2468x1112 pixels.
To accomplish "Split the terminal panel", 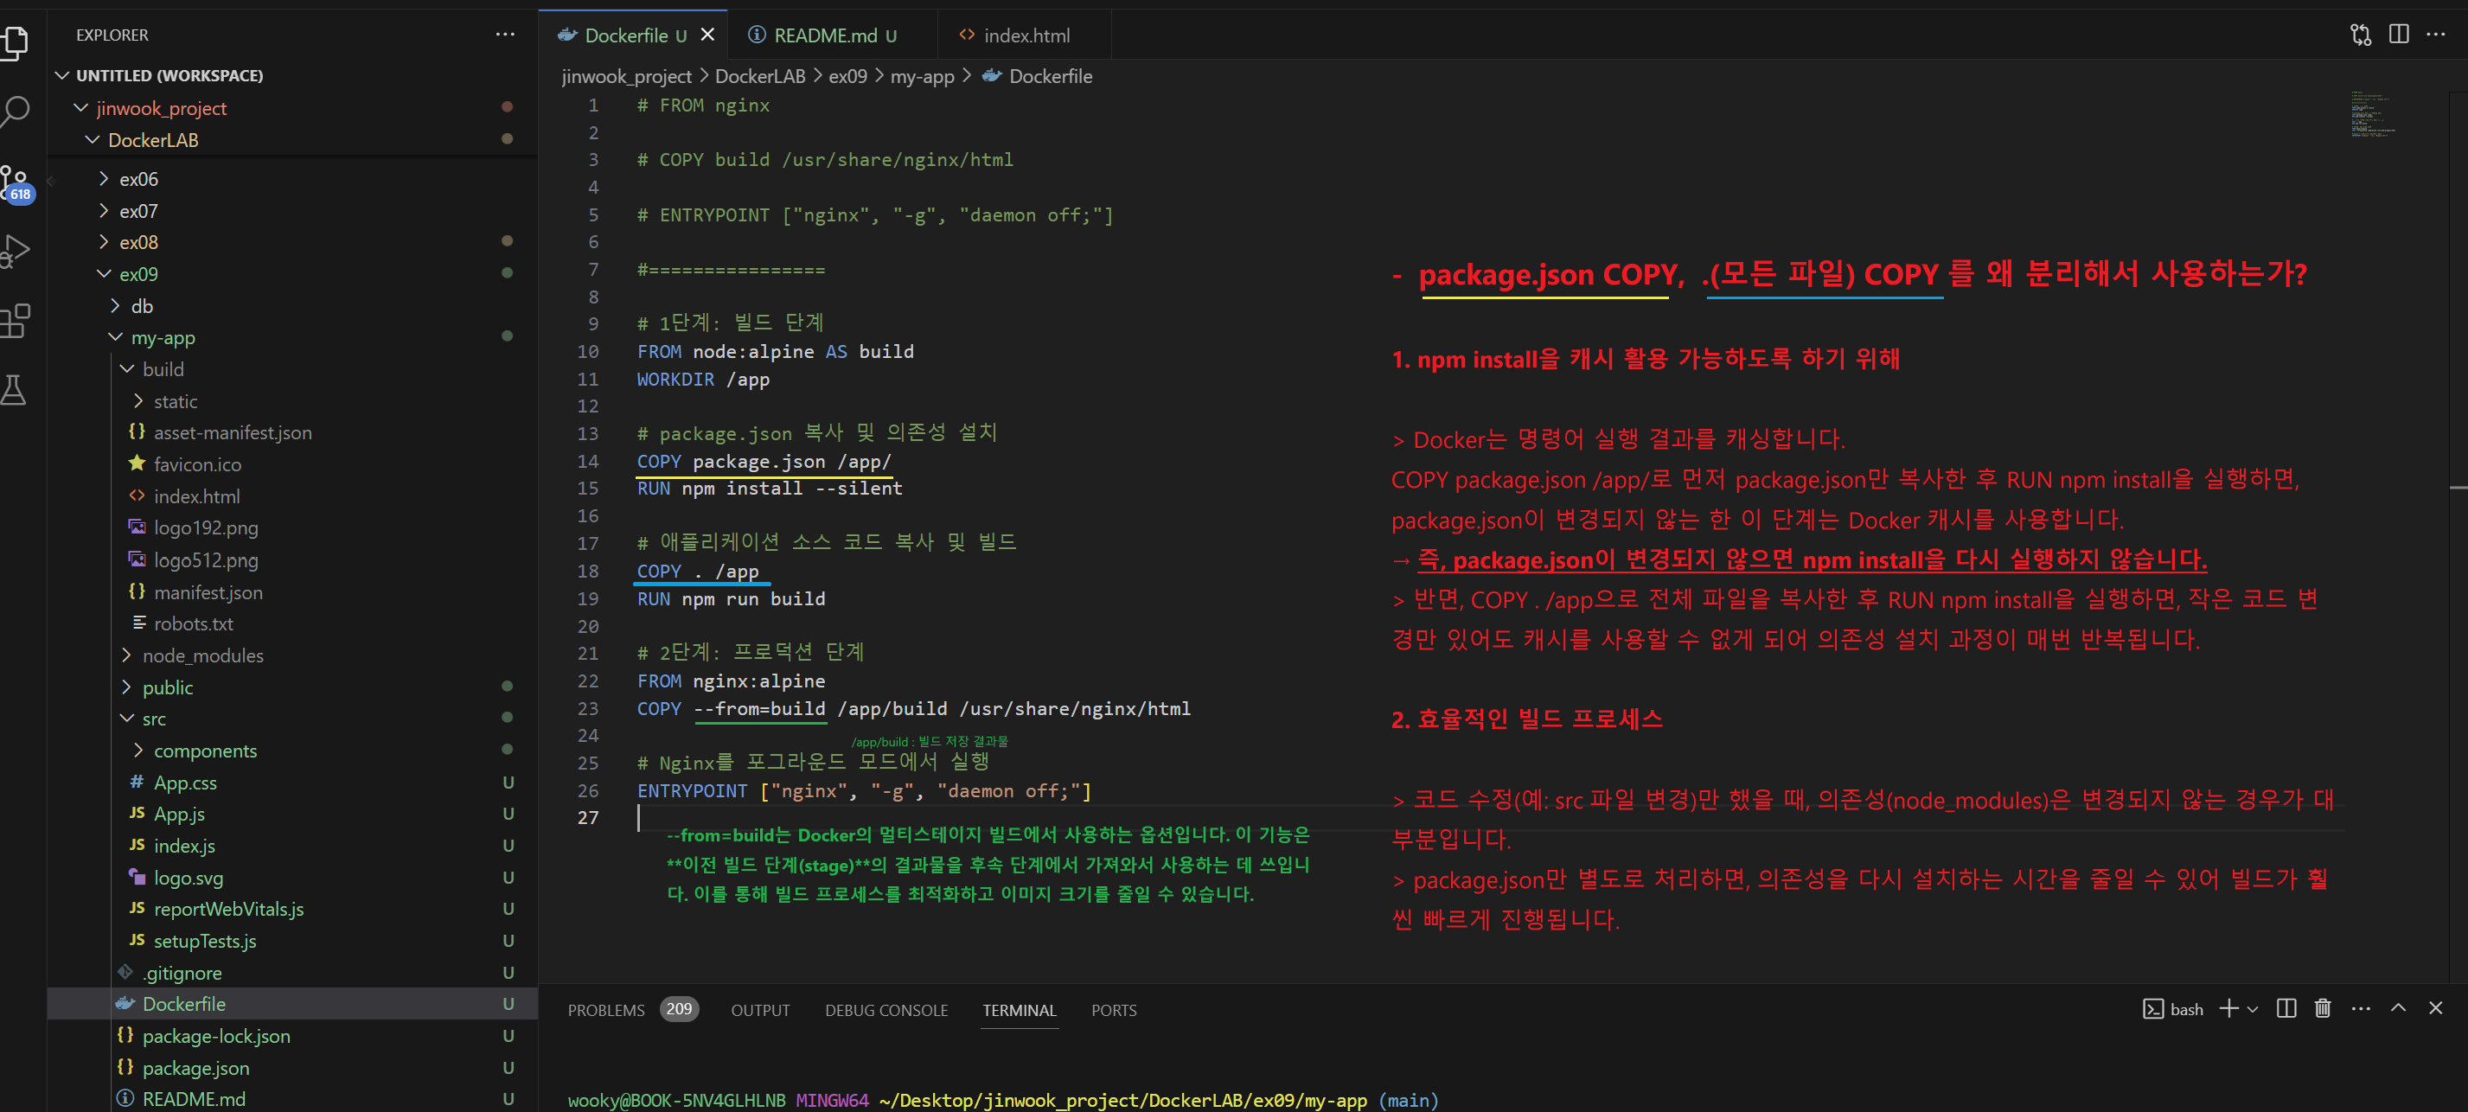I will 2286,1008.
